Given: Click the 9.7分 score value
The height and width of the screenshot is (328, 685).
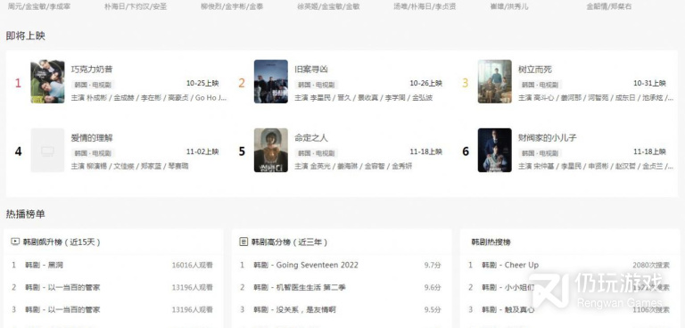Looking at the screenshot, I should tap(433, 265).
